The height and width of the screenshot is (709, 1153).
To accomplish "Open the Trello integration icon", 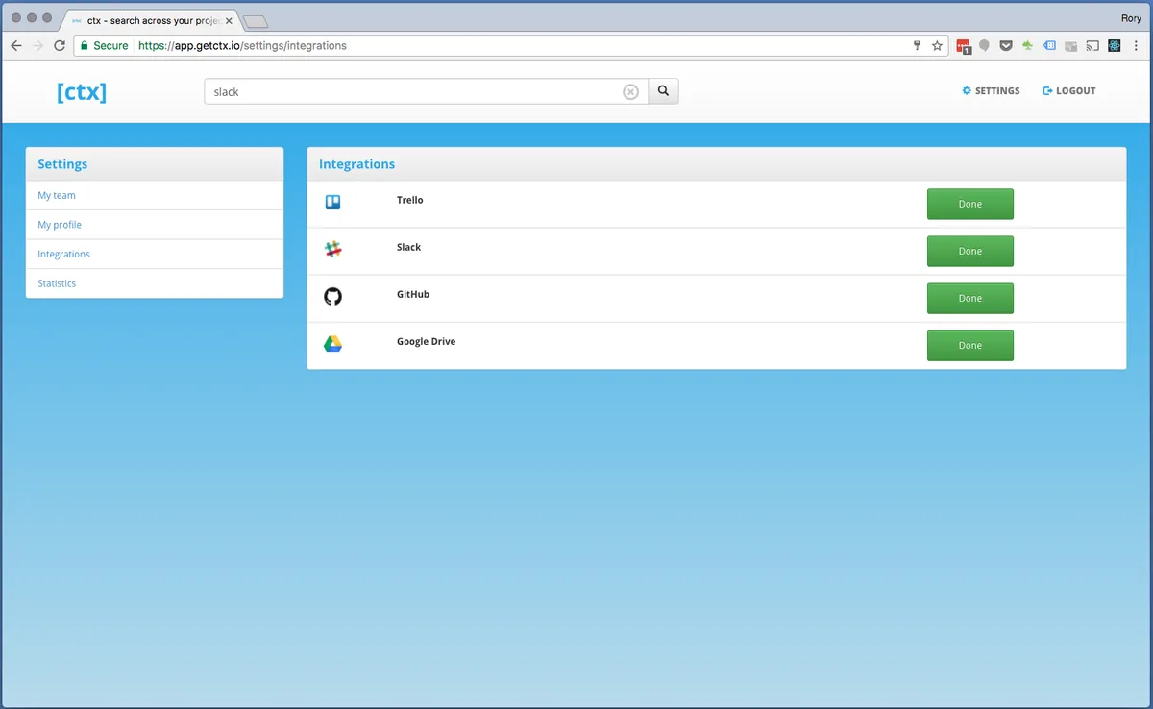I will pyautogui.click(x=332, y=202).
